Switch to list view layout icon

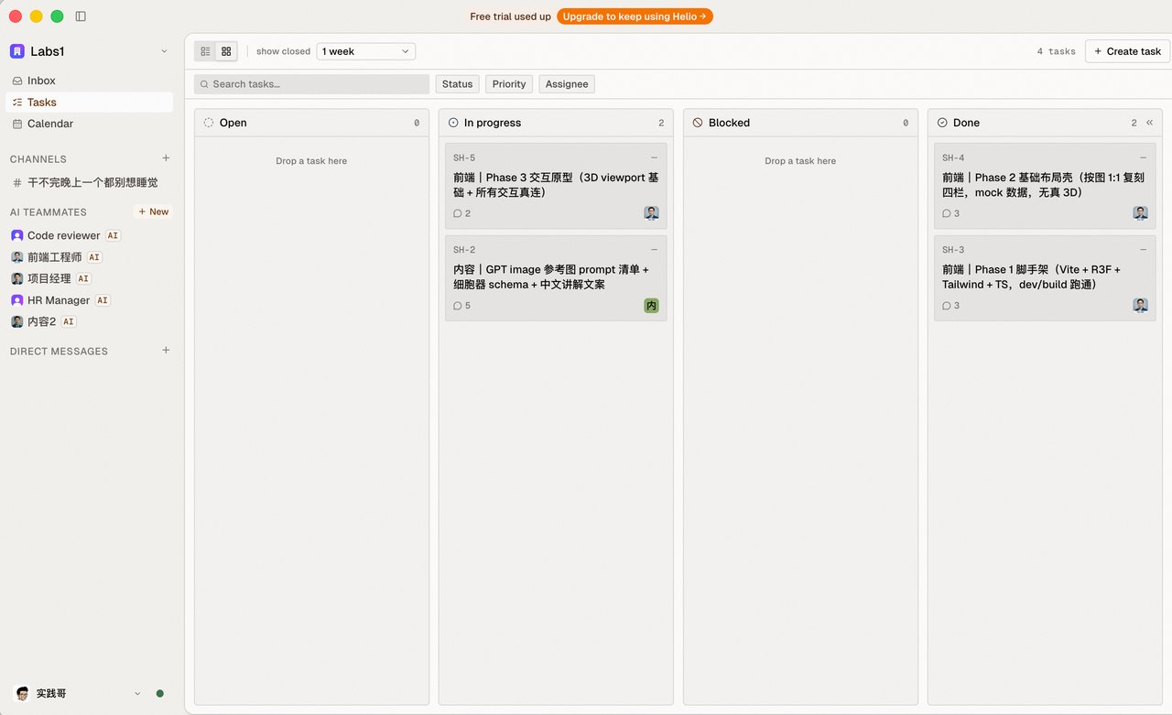205,51
